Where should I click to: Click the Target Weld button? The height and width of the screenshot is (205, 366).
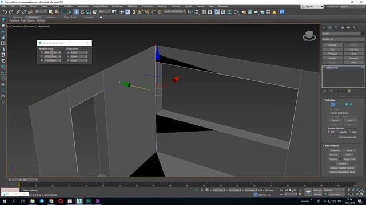coord(349,159)
